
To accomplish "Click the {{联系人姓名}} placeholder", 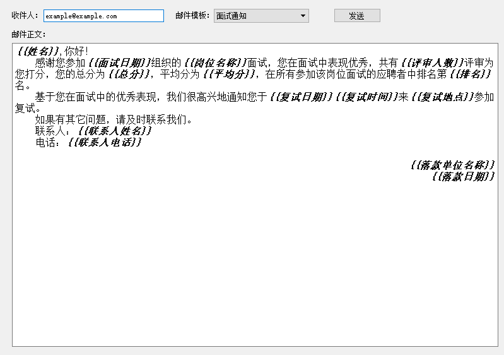I will tap(115, 131).
